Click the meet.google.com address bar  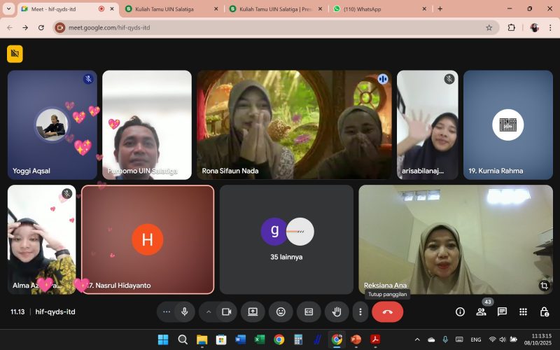273,27
